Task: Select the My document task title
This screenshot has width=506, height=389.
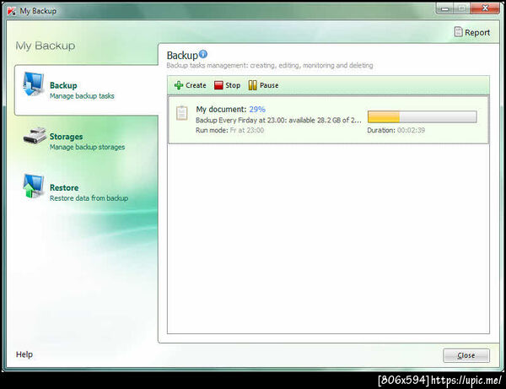Action: pyautogui.click(x=221, y=110)
